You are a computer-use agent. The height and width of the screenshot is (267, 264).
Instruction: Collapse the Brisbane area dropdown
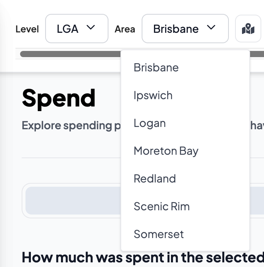[x=185, y=29]
